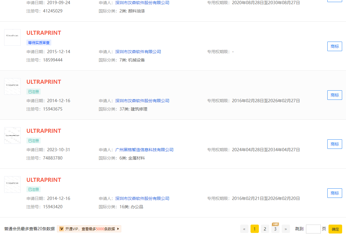Screen dimensions: 346x235
Task: Click the logo thumbnail of the 37类 建筑修理 trademark
Action: [x=12, y=86]
